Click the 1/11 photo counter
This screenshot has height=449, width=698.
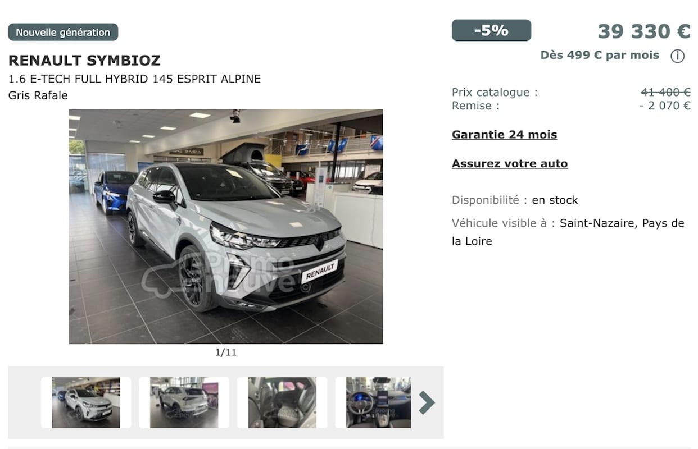pyautogui.click(x=226, y=352)
